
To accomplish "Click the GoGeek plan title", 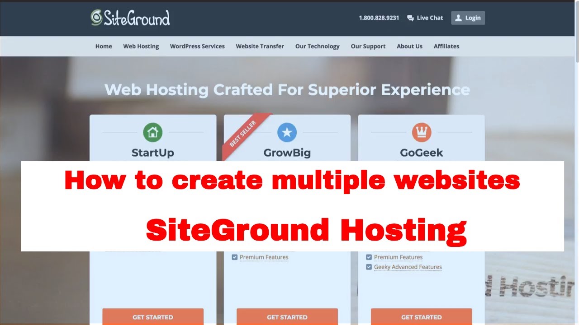I will coord(422,153).
